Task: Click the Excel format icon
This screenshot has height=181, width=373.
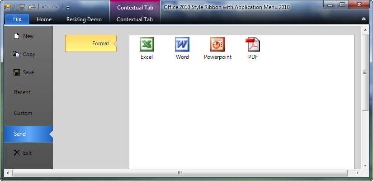Action: pyautogui.click(x=146, y=45)
